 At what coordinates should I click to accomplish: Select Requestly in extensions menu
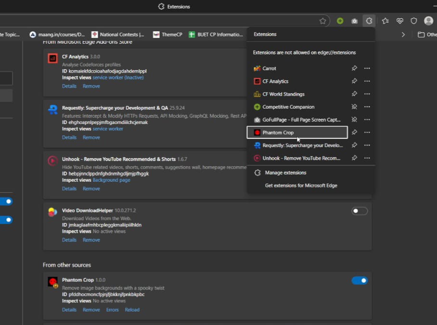[297, 145]
